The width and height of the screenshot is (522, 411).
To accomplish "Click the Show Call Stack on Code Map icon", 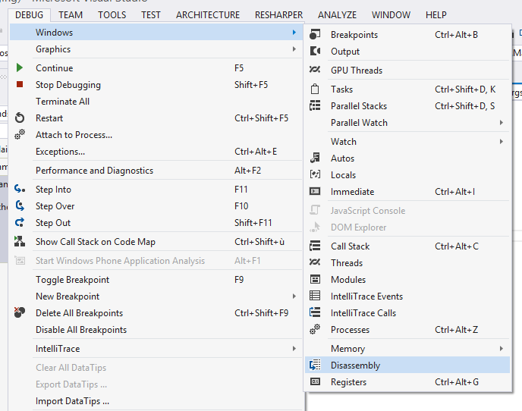I will coord(20,241).
